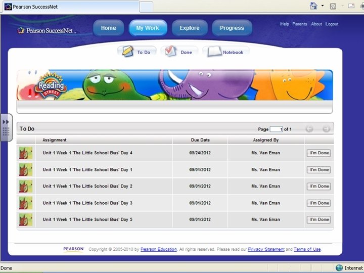Open the Day 3 assignment thumbnail

point(26,203)
